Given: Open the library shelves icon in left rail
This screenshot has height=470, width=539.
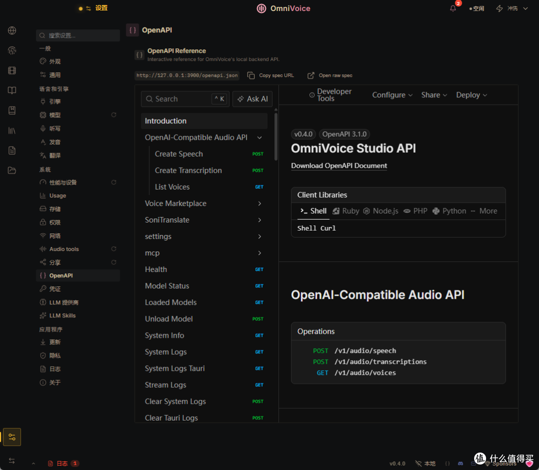Looking at the screenshot, I should [12, 131].
